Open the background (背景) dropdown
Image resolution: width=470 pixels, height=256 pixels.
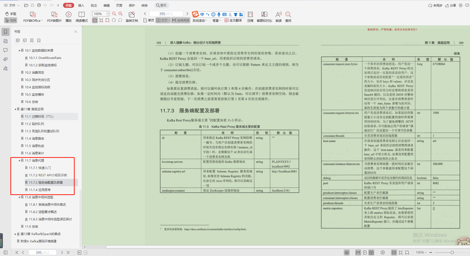(x=216, y=20)
